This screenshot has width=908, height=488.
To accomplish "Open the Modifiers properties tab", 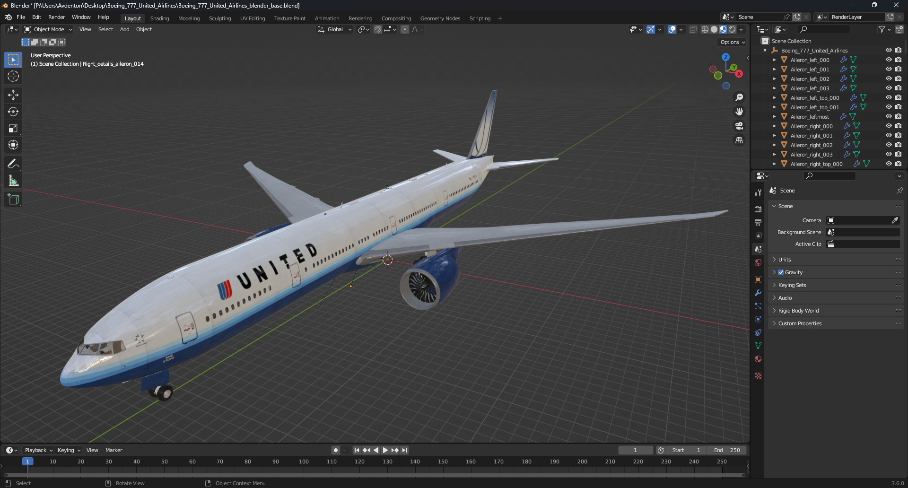I will [x=758, y=293].
